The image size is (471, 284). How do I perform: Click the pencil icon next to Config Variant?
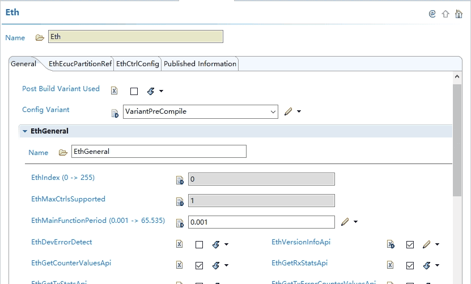coord(288,112)
